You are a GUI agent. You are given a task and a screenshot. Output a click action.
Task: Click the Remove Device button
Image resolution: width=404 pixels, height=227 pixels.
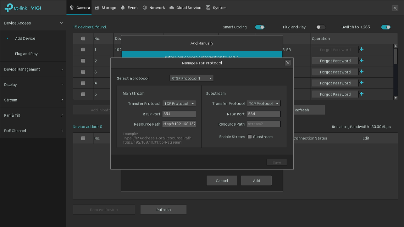(104, 210)
